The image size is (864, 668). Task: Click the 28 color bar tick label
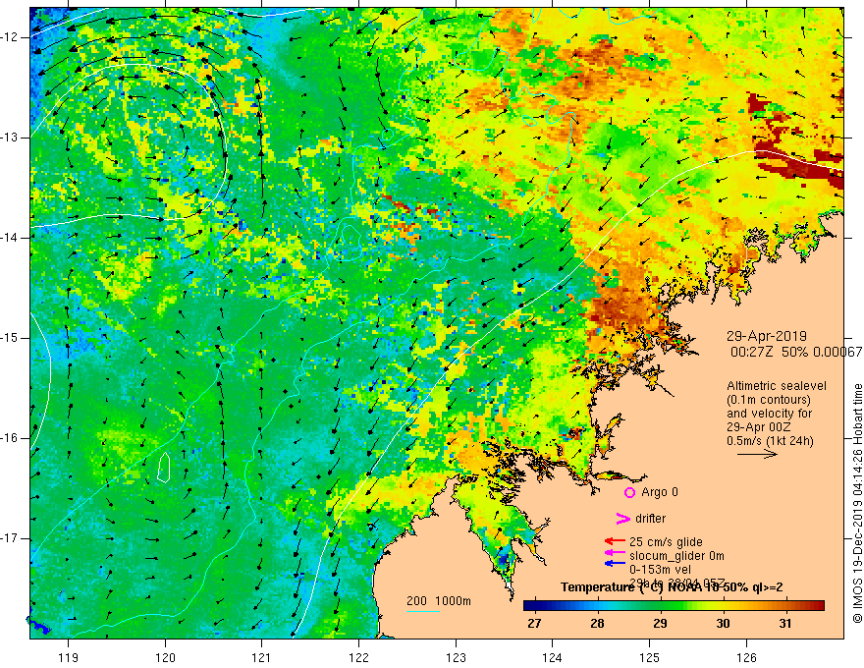point(597,624)
